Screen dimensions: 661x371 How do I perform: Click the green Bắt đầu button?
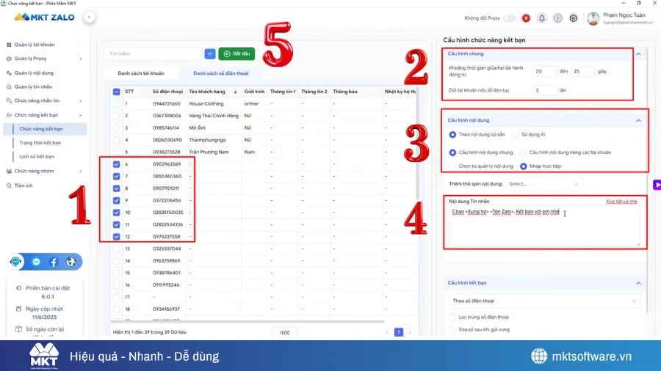click(x=236, y=54)
